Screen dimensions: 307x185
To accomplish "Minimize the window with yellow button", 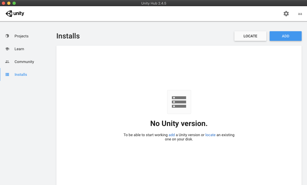I will [x=9, y=3].
